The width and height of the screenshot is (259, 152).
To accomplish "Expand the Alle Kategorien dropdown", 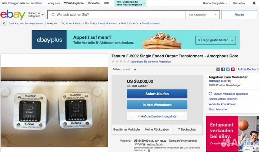I will click(203, 15).
